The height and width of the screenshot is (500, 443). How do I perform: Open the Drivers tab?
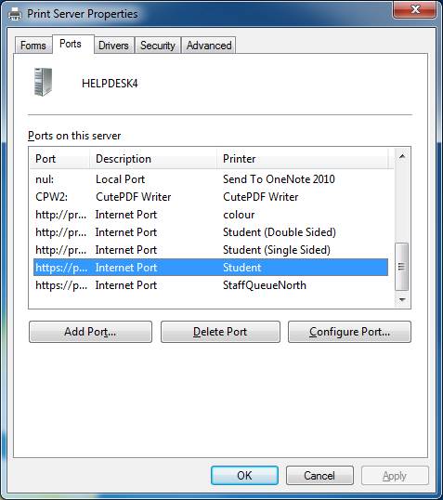tap(113, 46)
